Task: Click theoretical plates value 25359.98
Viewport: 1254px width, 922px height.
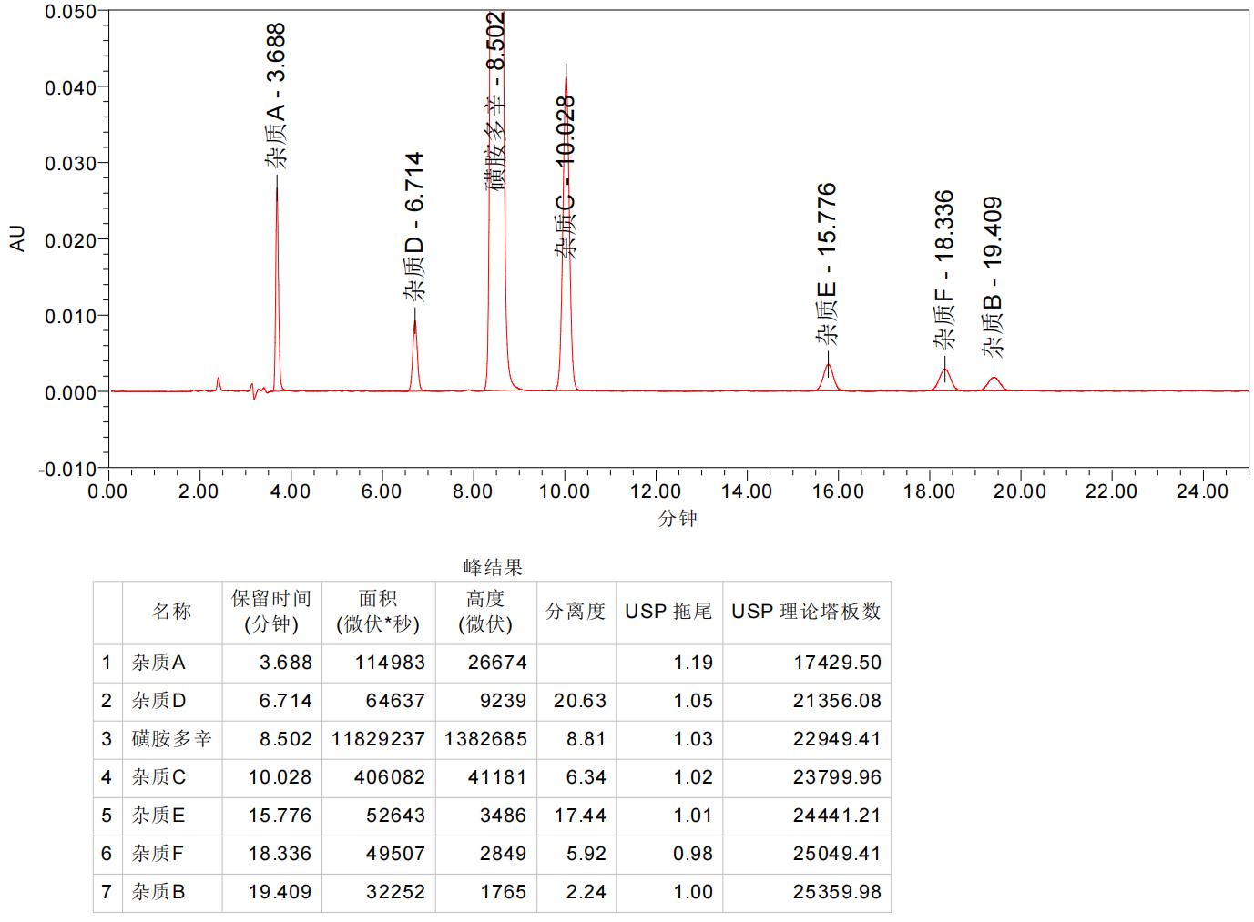Action: coord(836,892)
